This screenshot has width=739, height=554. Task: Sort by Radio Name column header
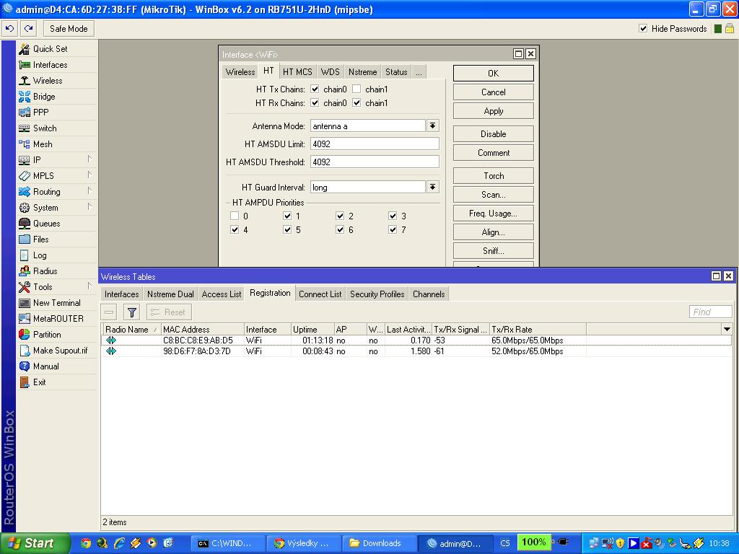[131, 329]
